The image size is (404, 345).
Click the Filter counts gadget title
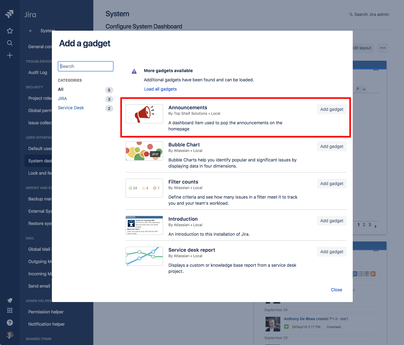[183, 182]
